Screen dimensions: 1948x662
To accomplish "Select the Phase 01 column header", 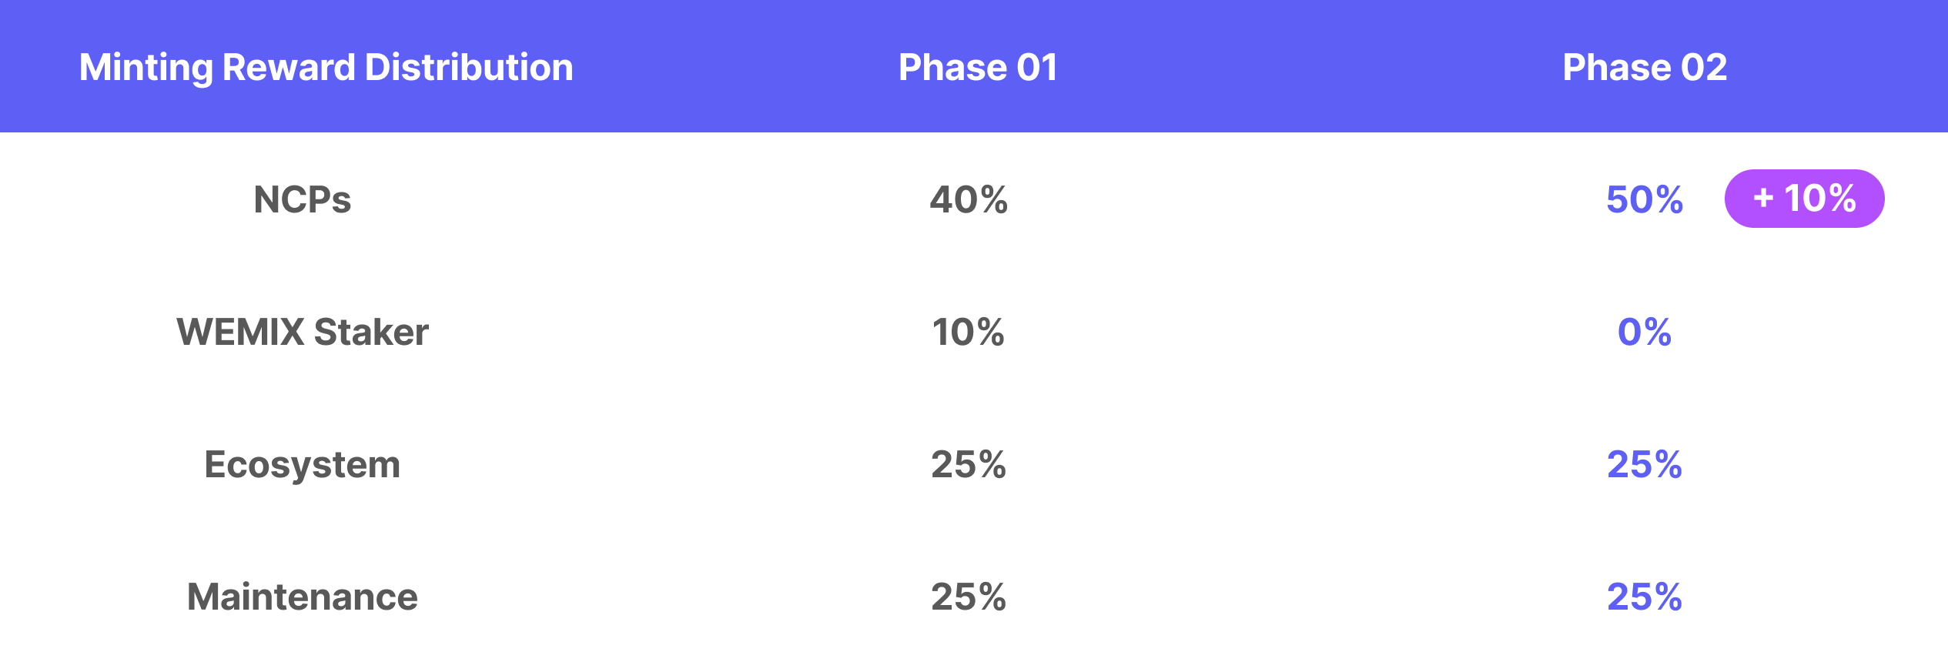I will tap(978, 68).
